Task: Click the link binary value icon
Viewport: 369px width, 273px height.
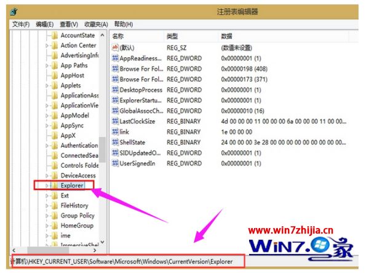Action: point(115,132)
